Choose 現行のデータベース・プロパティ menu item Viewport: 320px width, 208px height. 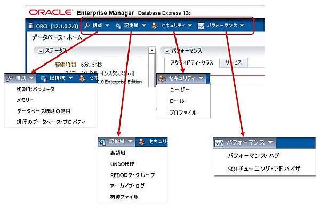coord(51,122)
